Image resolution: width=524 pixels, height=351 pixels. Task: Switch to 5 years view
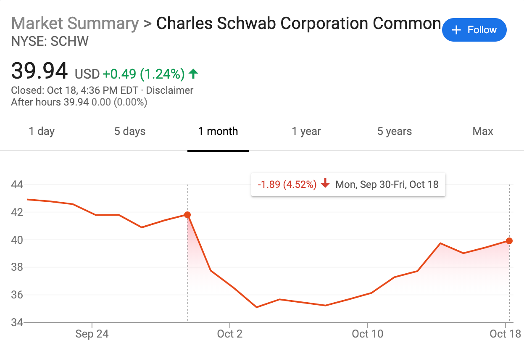point(395,132)
